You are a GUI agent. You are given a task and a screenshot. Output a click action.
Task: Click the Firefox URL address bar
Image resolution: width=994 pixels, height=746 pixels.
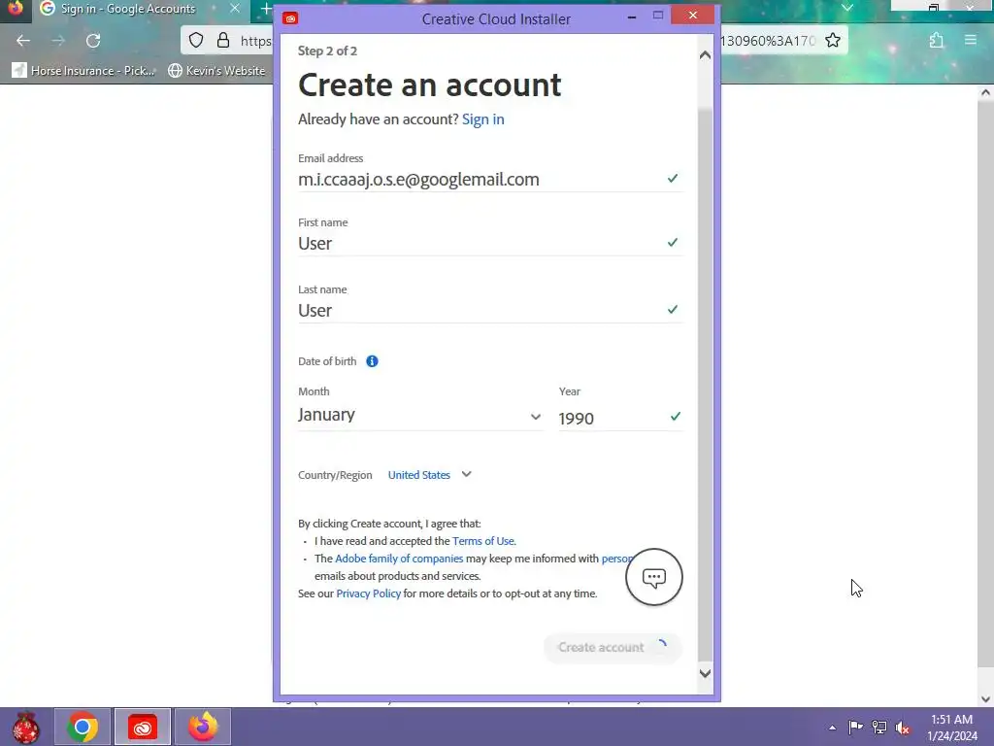click(514, 41)
